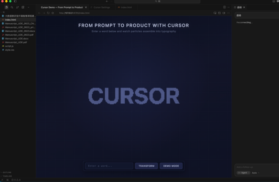
Task: Navigate back in the preview browser
Action: coord(39,13)
